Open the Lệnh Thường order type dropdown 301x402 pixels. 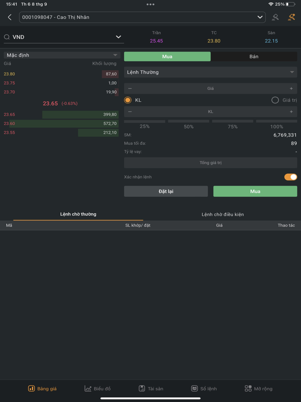click(x=210, y=72)
